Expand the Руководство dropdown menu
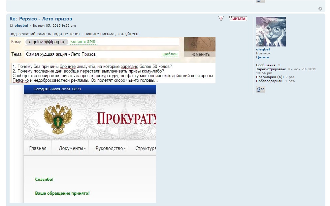Screen dimensions: 330x206 click(111, 148)
